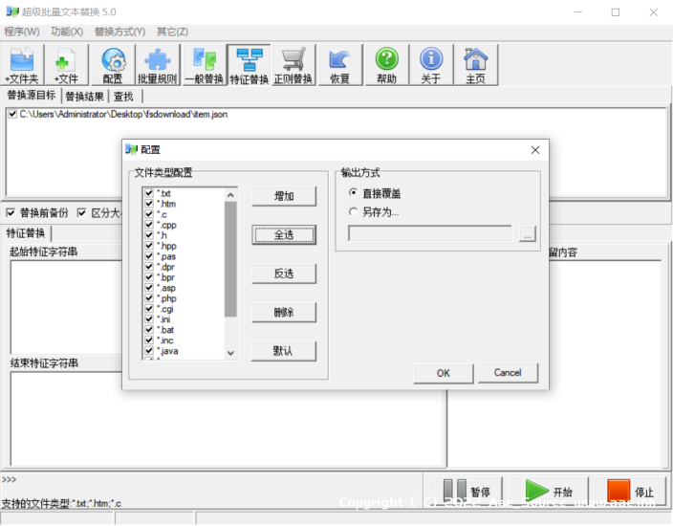Uncheck the *.cpp file type
The width and height of the screenshot is (673, 526).
[149, 225]
